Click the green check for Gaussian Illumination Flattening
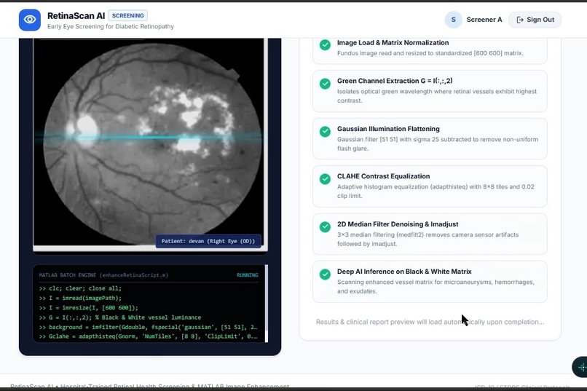The image size is (587, 391). click(x=325, y=131)
